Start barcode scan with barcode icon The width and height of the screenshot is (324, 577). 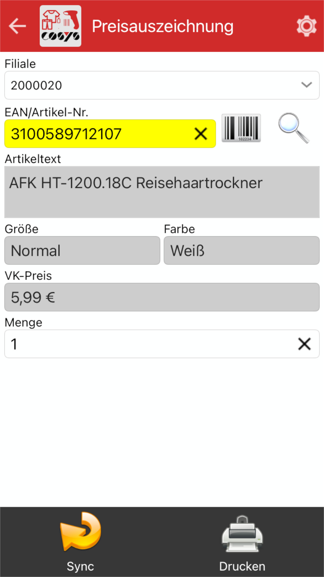click(241, 128)
